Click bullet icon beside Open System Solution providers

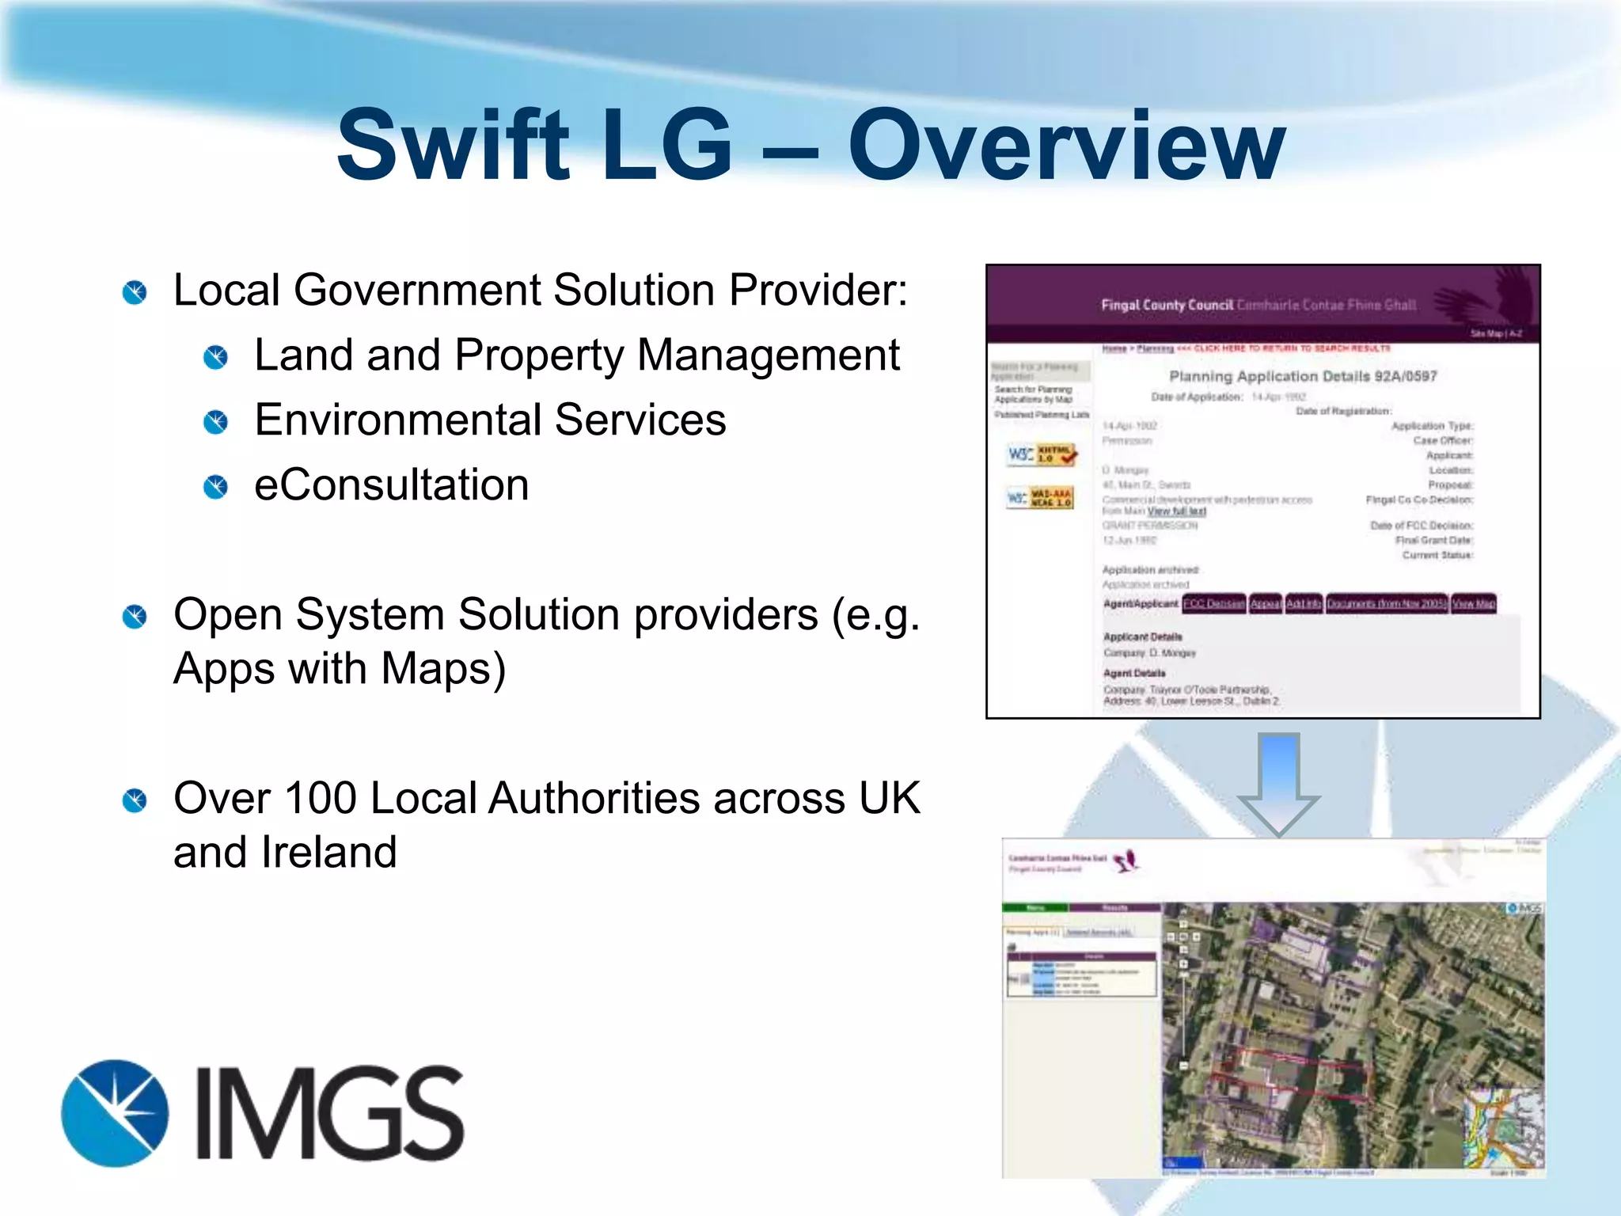pyautogui.click(x=135, y=617)
